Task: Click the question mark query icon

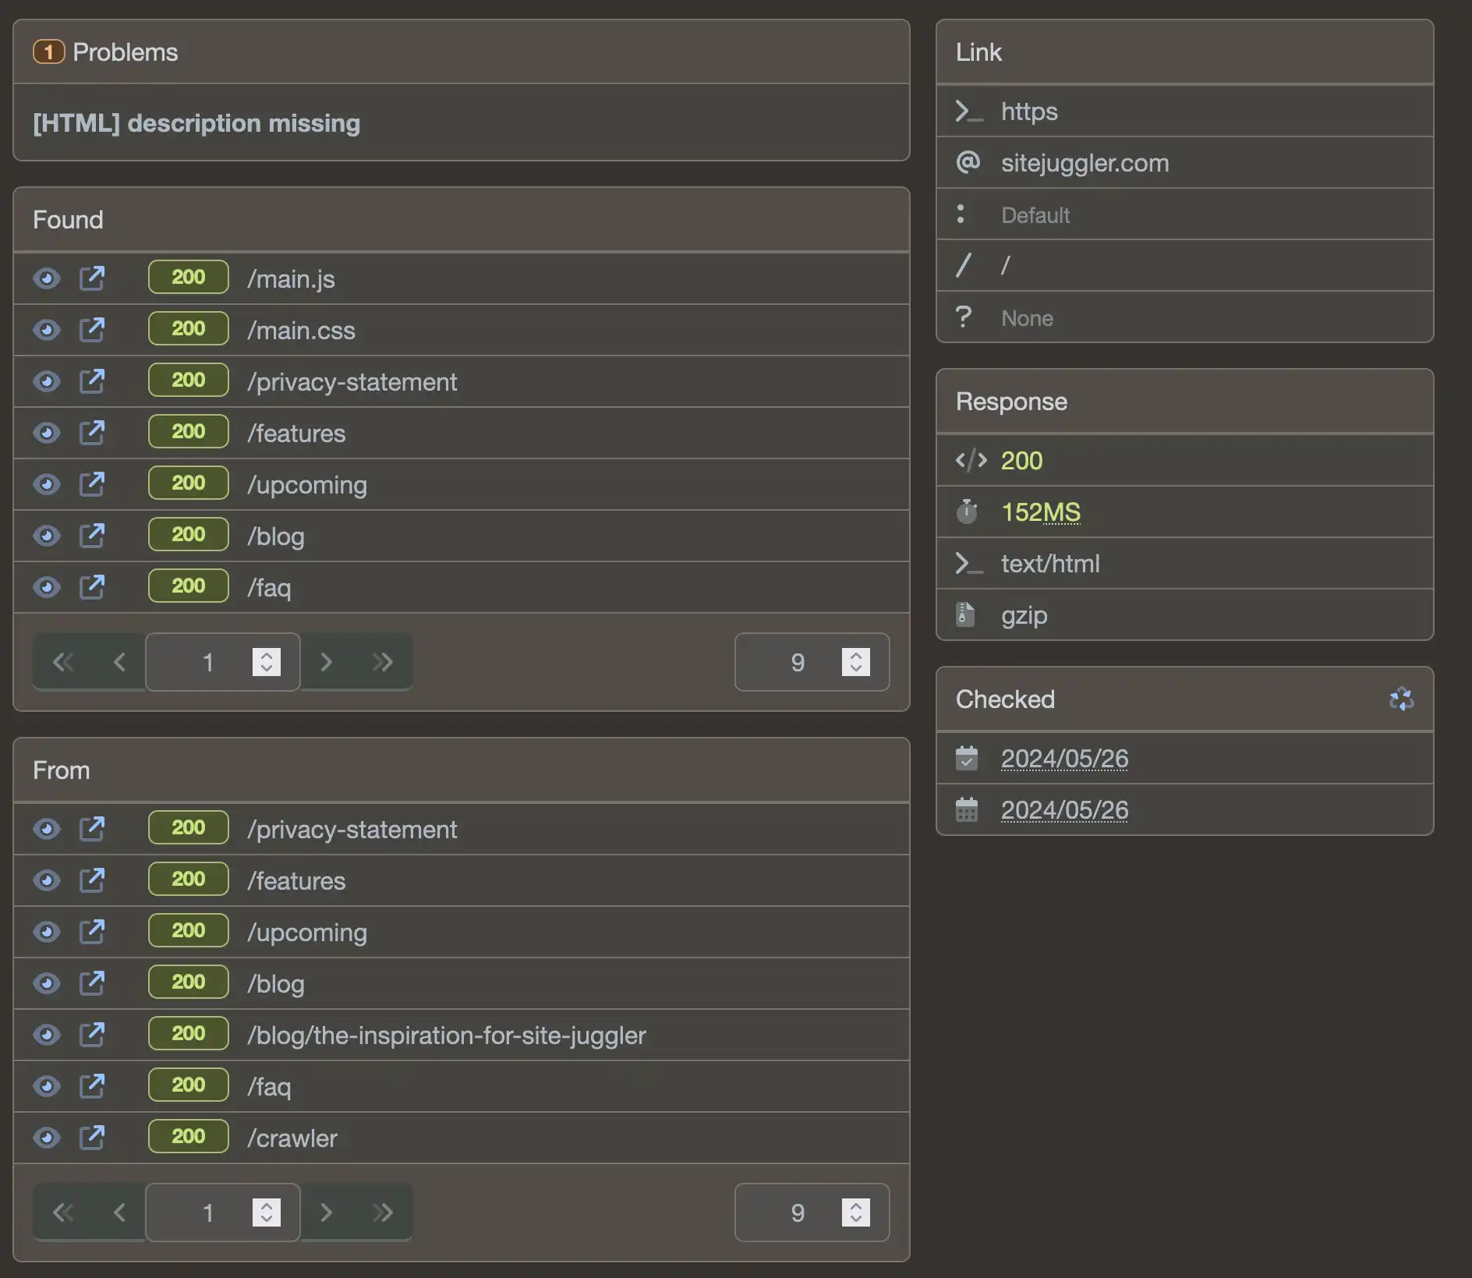Action: pos(964,317)
